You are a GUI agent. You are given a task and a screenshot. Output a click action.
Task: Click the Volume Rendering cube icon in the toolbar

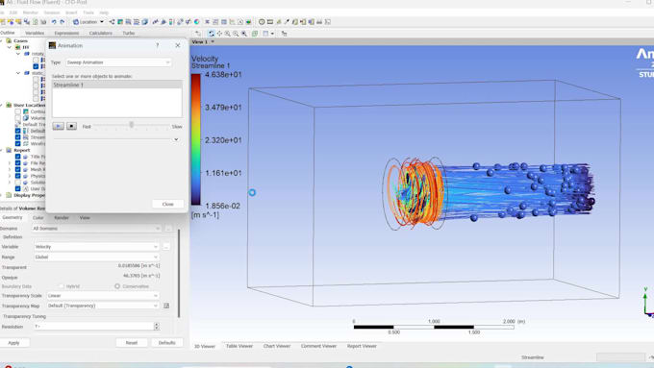pos(144,22)
